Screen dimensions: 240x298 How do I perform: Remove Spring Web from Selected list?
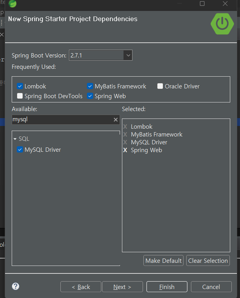click(x=125, y=150)
